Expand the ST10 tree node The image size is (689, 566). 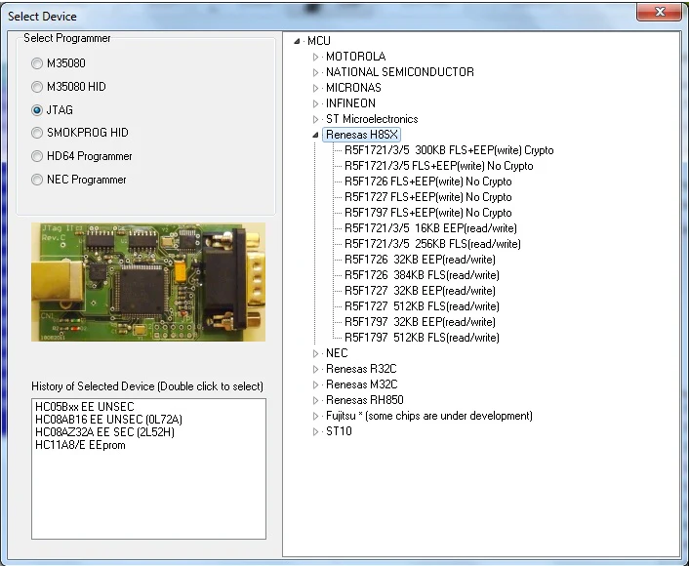point(315,431)
